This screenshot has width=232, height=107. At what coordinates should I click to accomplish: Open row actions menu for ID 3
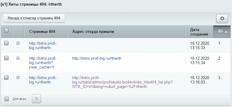click(18, 77)
